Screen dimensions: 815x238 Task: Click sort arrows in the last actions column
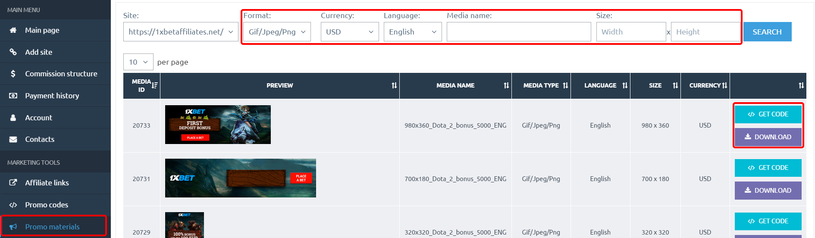[801, 85]
